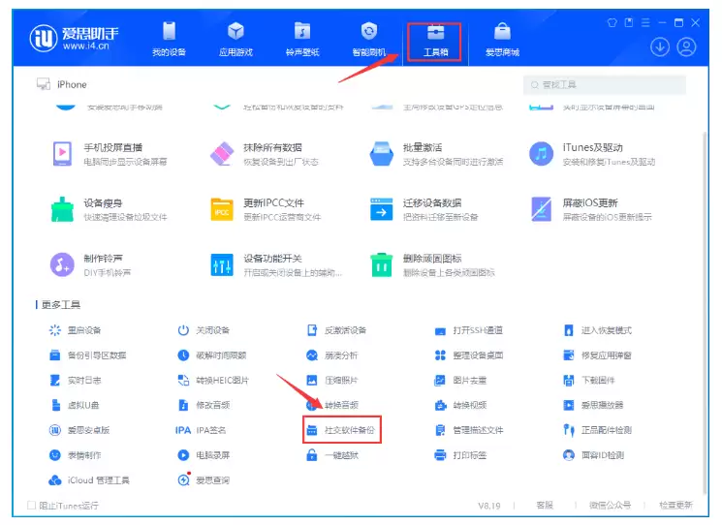The width and height of the screenshot is (722, 525).
Task: Open the 我的设备 tab
Action: [x=169, y=40]
